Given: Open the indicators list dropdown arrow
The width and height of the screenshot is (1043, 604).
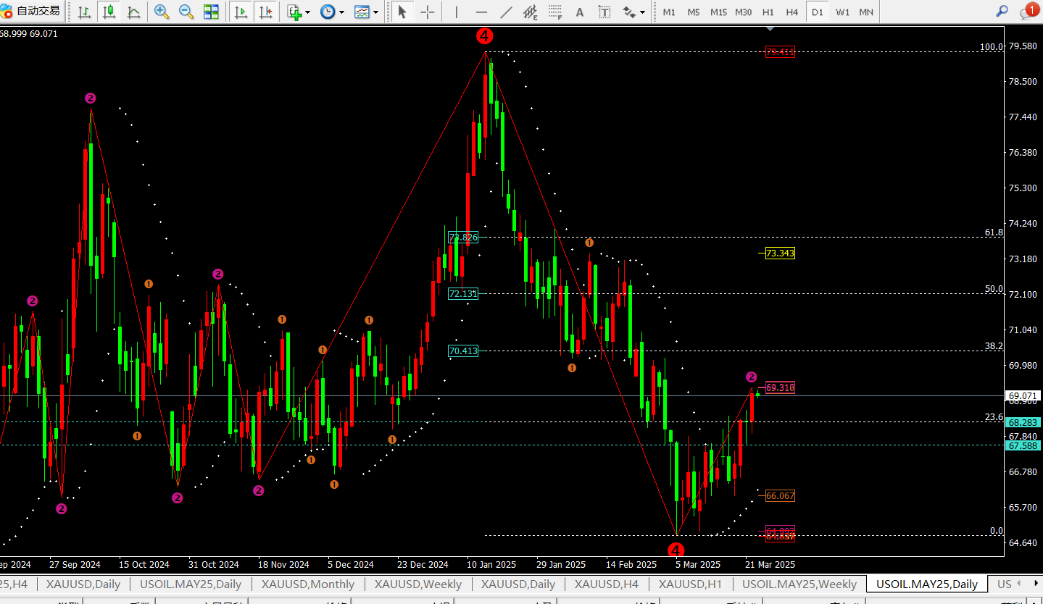Looking at the screenshot, I should click(308, 12).
